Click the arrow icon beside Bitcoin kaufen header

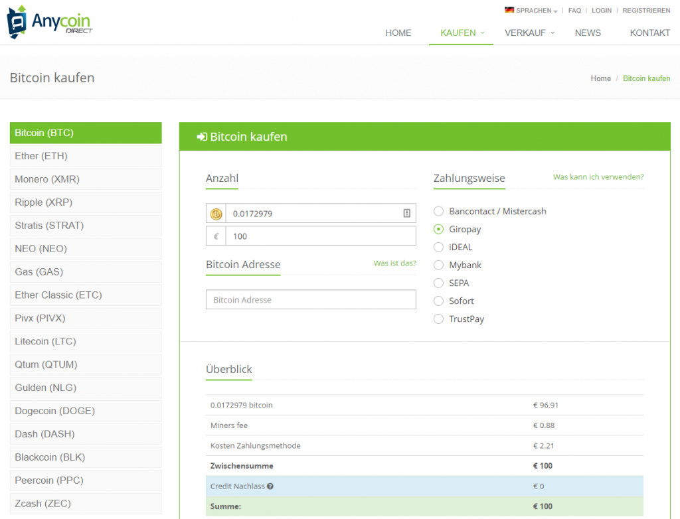(x=202, y=137)
